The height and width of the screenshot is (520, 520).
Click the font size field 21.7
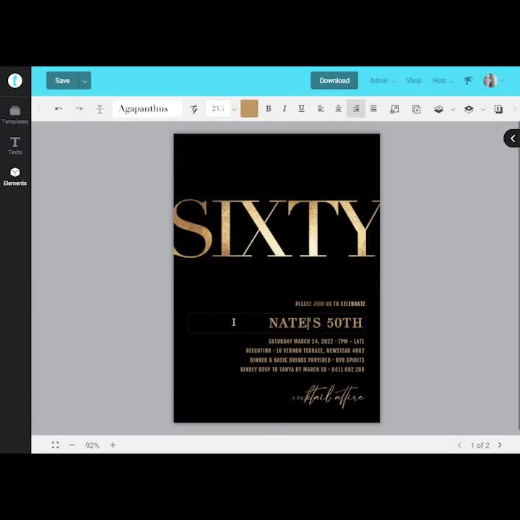(218, 109)
